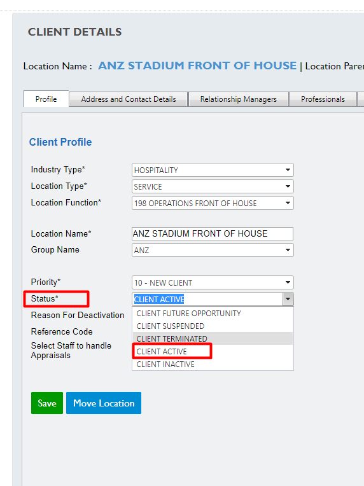Click the Move Location button
364x486 pixels.
104,403
